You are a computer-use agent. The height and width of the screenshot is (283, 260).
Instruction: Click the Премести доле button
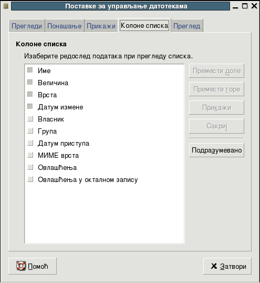coord(216,70)
